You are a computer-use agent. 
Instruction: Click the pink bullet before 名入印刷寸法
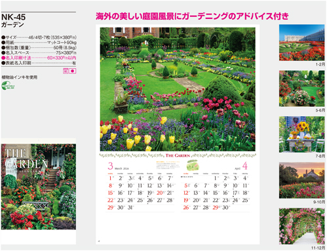[x=3, y=58]
